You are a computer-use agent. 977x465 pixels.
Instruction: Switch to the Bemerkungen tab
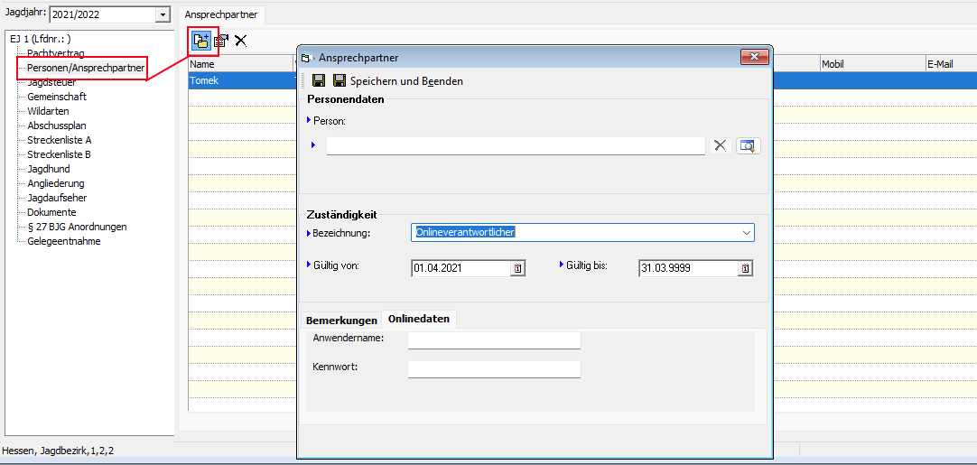341,320
